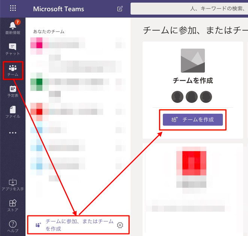Show more apps via sidebar ellipsis
The height and width of the screenshot is (236, 248).
(x=13, y=132)
